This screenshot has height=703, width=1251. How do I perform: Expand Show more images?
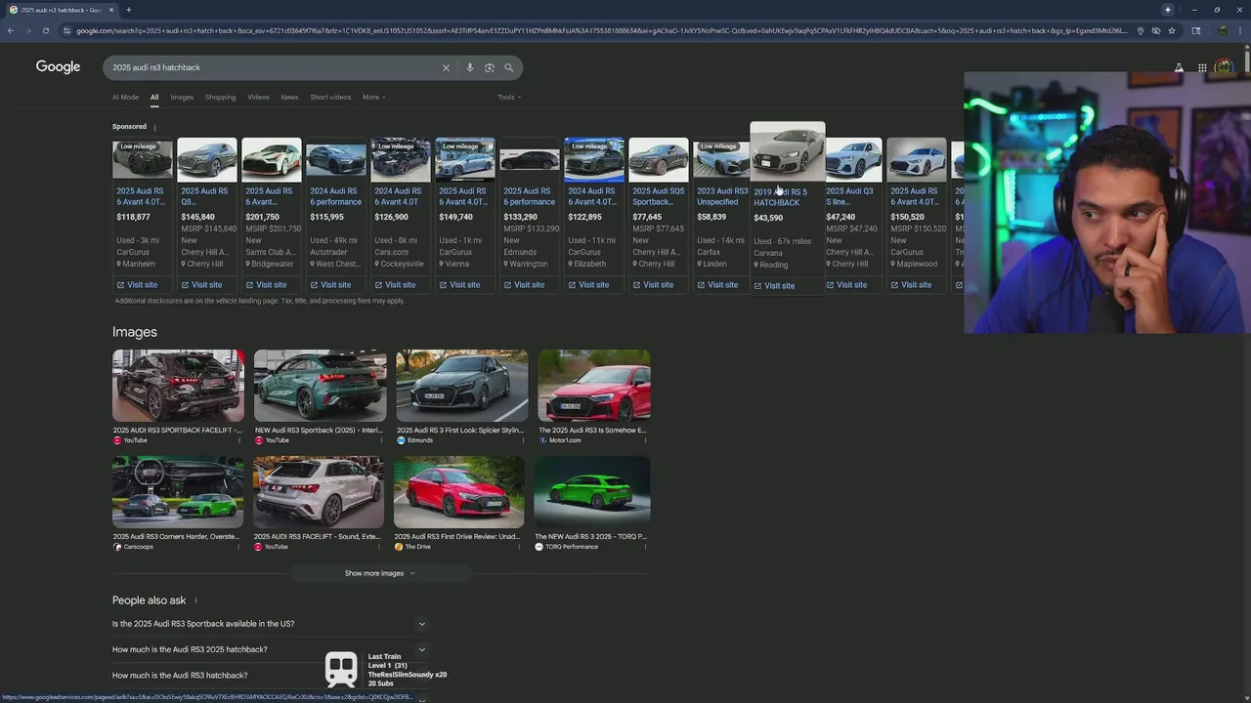380,573
